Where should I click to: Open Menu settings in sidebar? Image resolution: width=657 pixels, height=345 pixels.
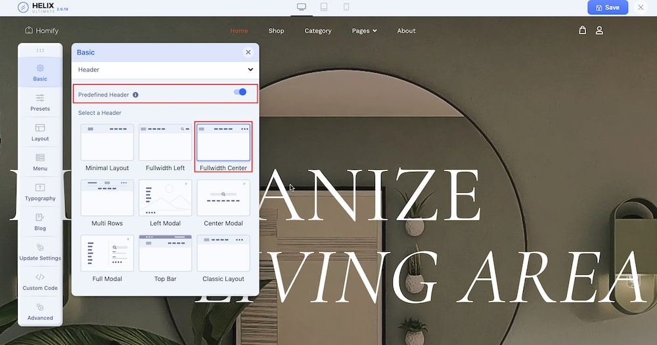(x=40, y=162)
